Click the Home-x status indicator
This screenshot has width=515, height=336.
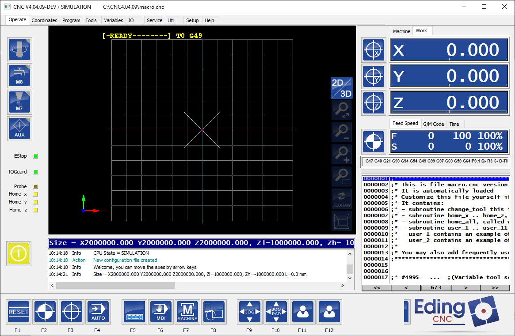click(x=36, y=194)
